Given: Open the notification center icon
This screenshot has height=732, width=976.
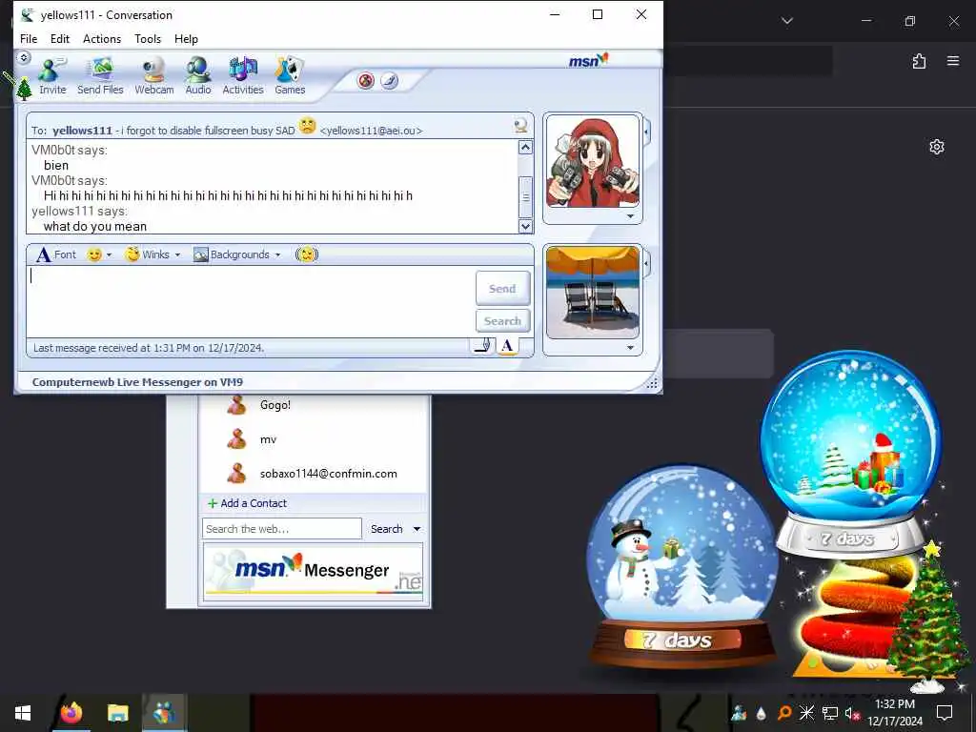Looking at the screenshot, I should 945,712.
